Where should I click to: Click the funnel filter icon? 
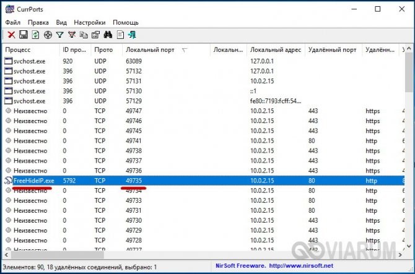(x=60, y=35)
